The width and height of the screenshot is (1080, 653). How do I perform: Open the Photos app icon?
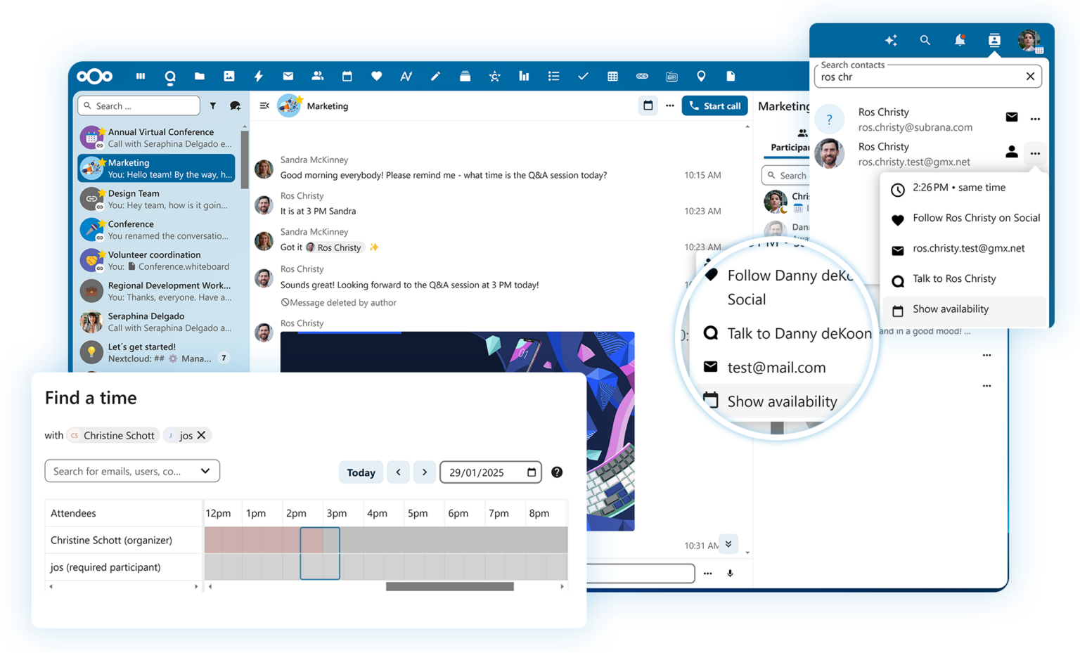click(229, 76)
